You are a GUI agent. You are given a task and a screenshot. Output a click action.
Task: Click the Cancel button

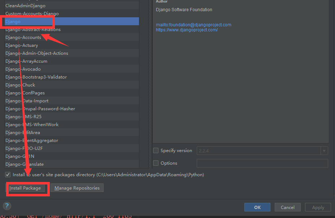coord(288,207)
